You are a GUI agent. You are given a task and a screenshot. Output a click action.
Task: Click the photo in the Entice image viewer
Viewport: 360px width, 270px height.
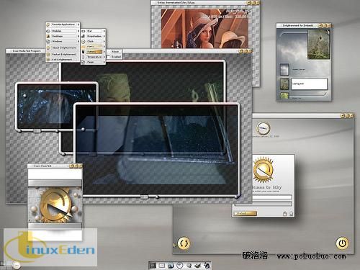pos(204,29)
